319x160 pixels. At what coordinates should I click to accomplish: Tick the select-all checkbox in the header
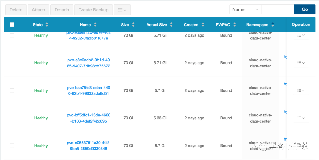tap(12, 24)
